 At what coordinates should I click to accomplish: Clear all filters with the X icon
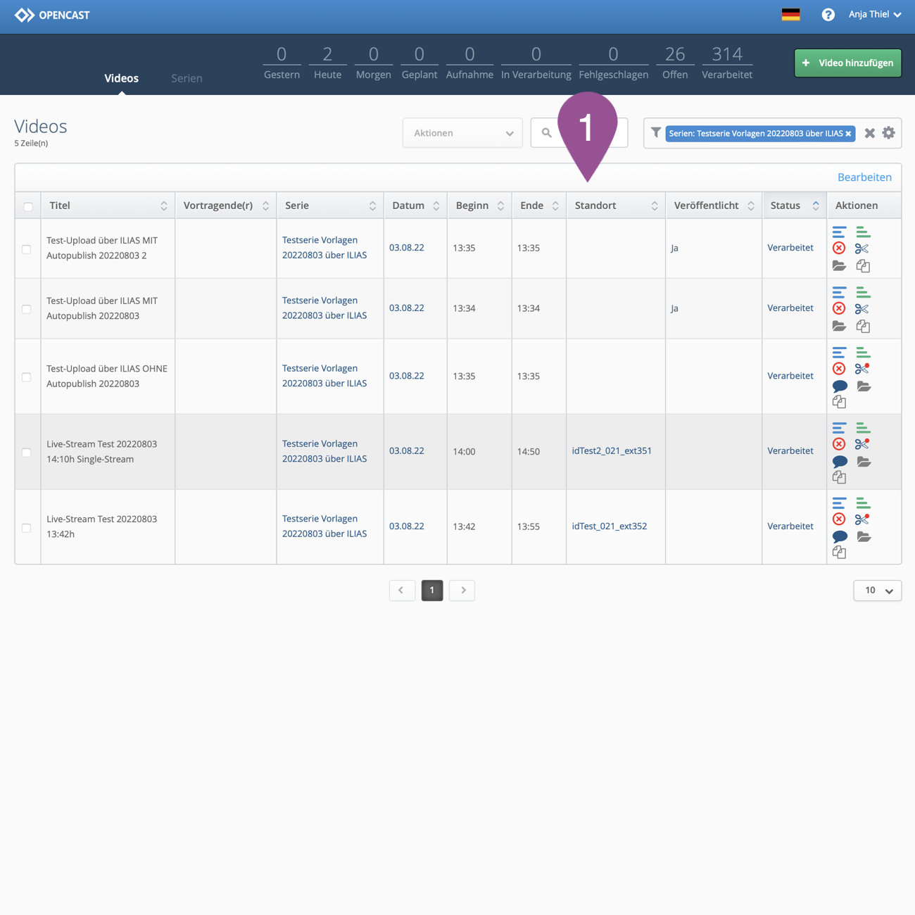(870, 133)
